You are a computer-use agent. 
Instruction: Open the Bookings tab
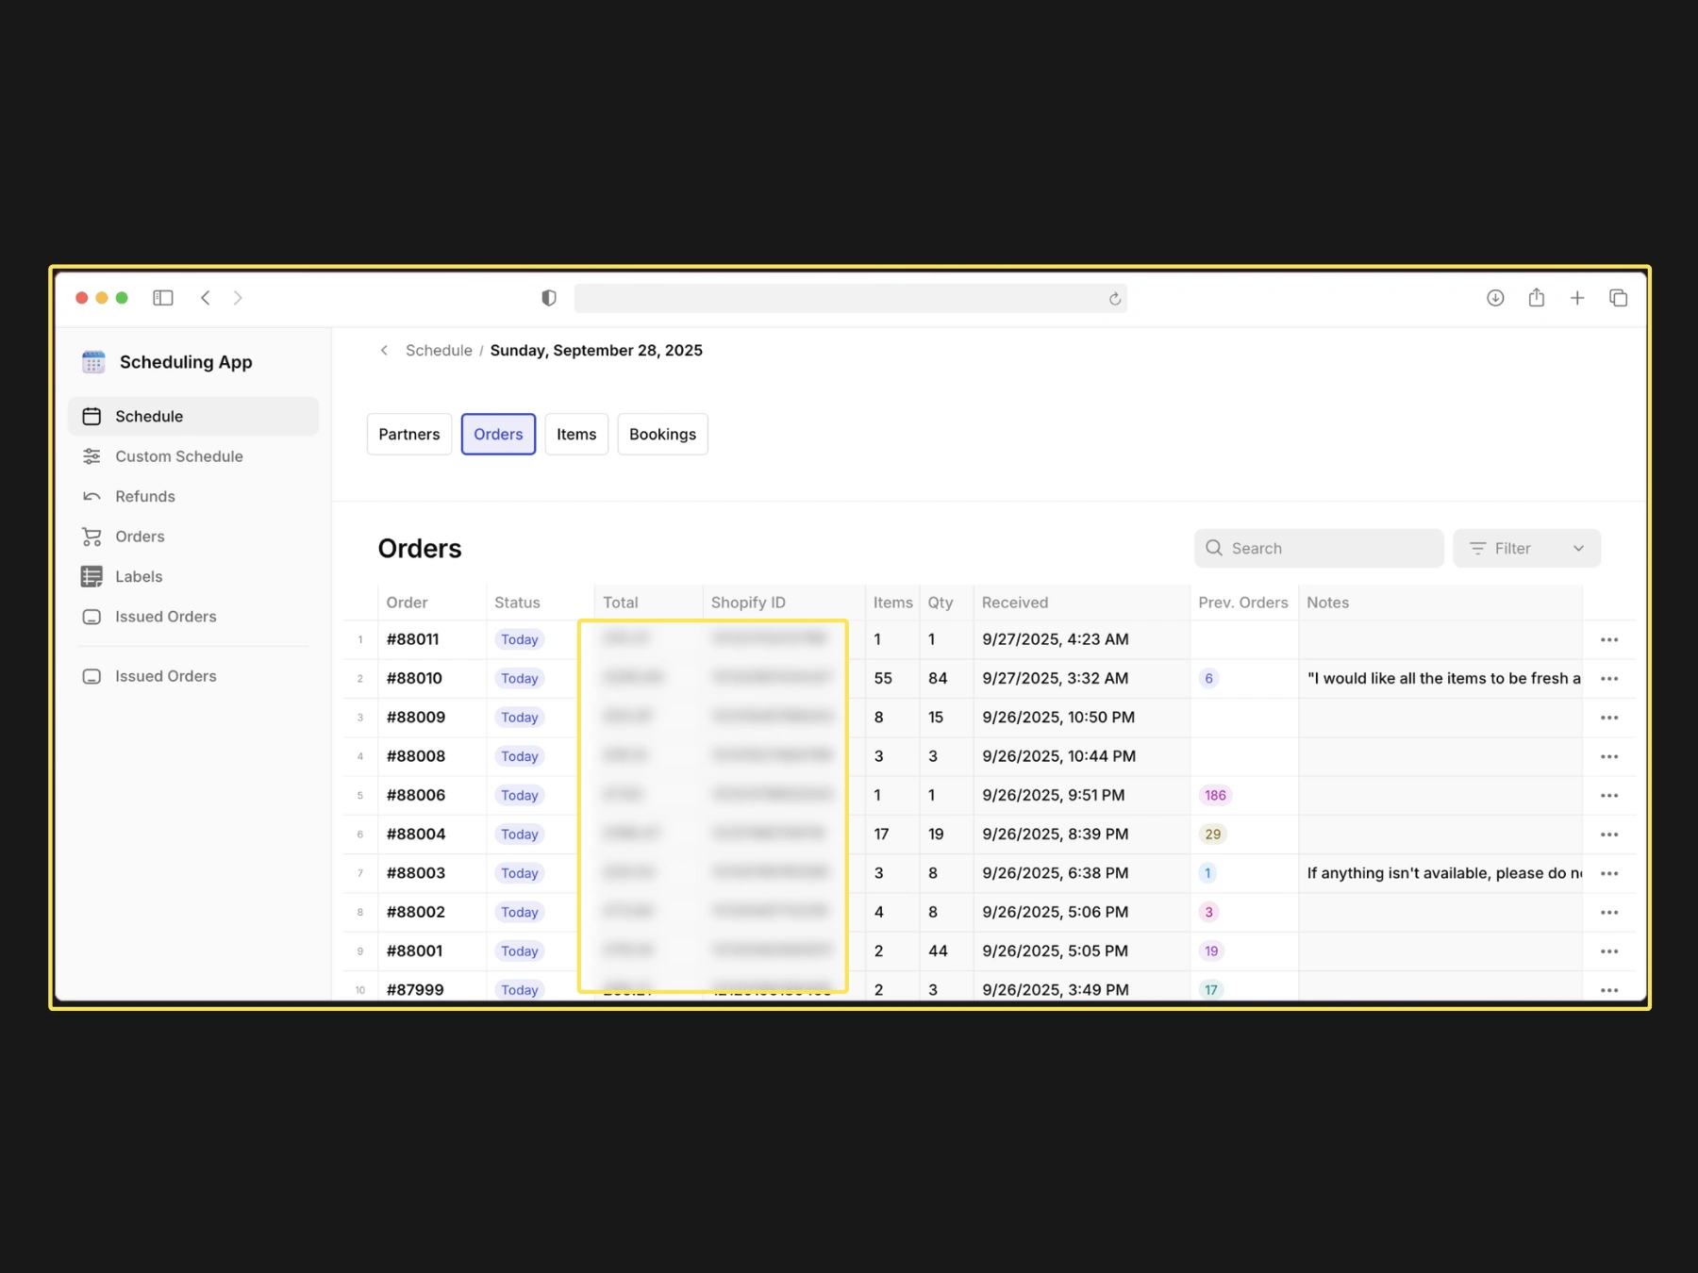point(662,434)
